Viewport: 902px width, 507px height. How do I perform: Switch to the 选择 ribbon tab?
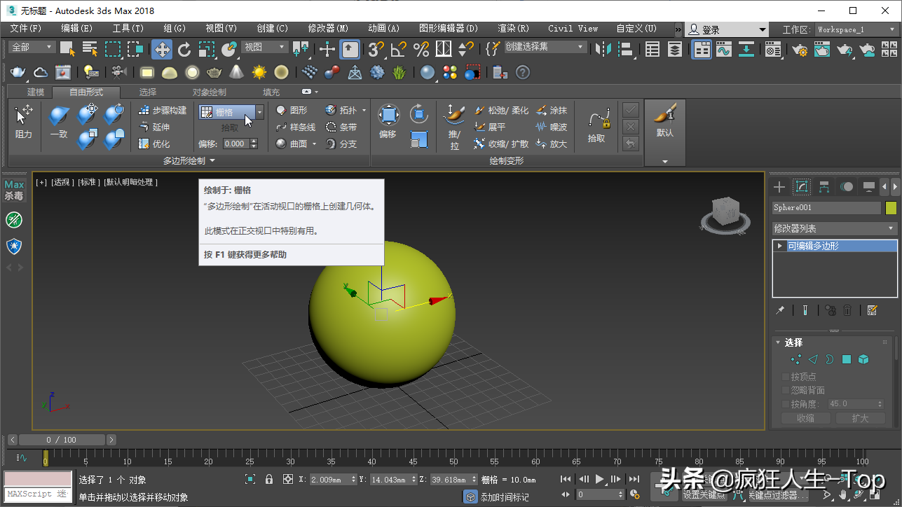(x=148, y=92)
